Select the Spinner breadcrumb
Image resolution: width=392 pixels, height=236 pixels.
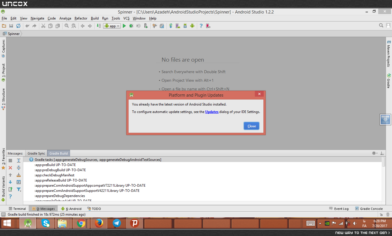tap(11, 34)
